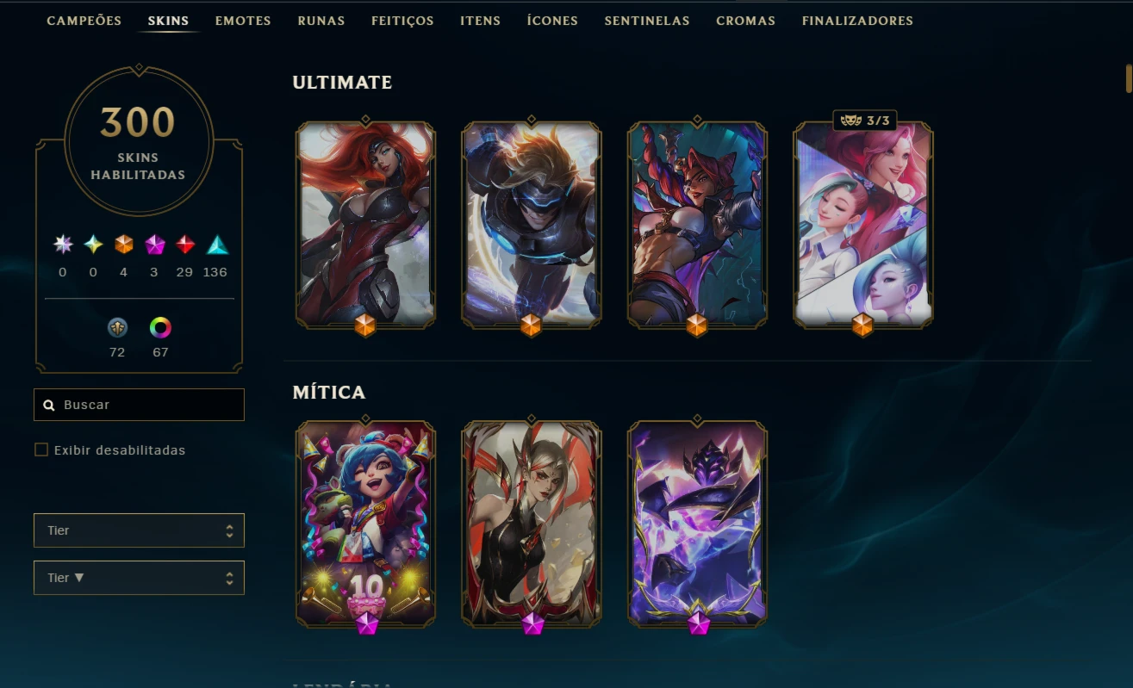Click the orange Ultimate gem icon in the stats panel

[124, 245]
